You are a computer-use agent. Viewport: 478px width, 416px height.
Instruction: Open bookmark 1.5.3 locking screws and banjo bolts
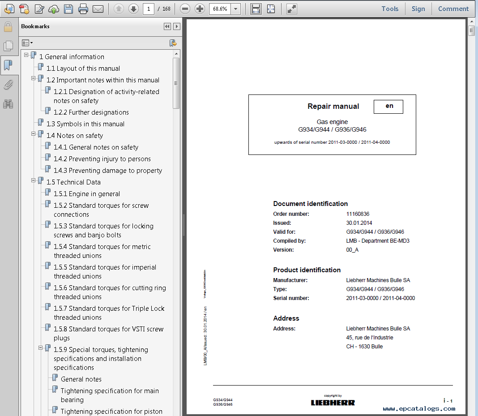pyautogui.click(x=104, y=231)
